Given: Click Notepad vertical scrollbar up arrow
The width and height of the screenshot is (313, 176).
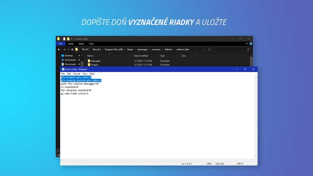Looking at the screenshot, I should (256, 77).
